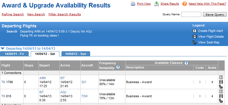228x105 pixels.
Task: Select the 14/04/12 - Sat tab
Action: pos(45,54)
